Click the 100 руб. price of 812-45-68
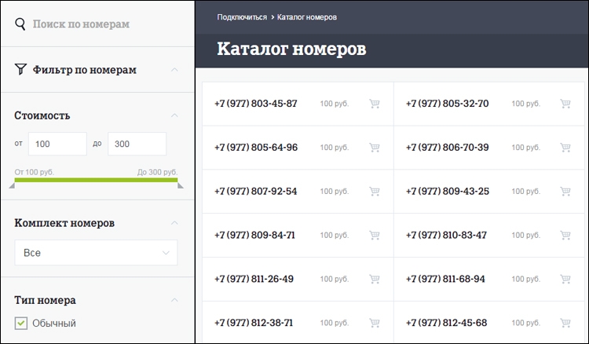 526,323
